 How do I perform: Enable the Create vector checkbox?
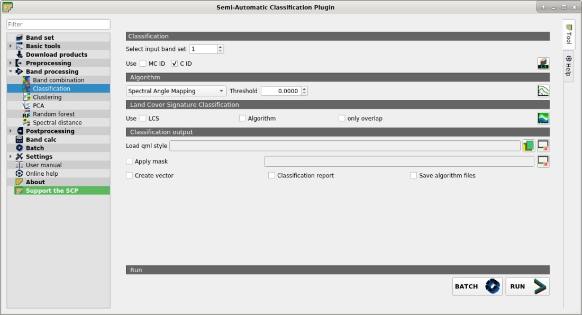coord(129,175)
